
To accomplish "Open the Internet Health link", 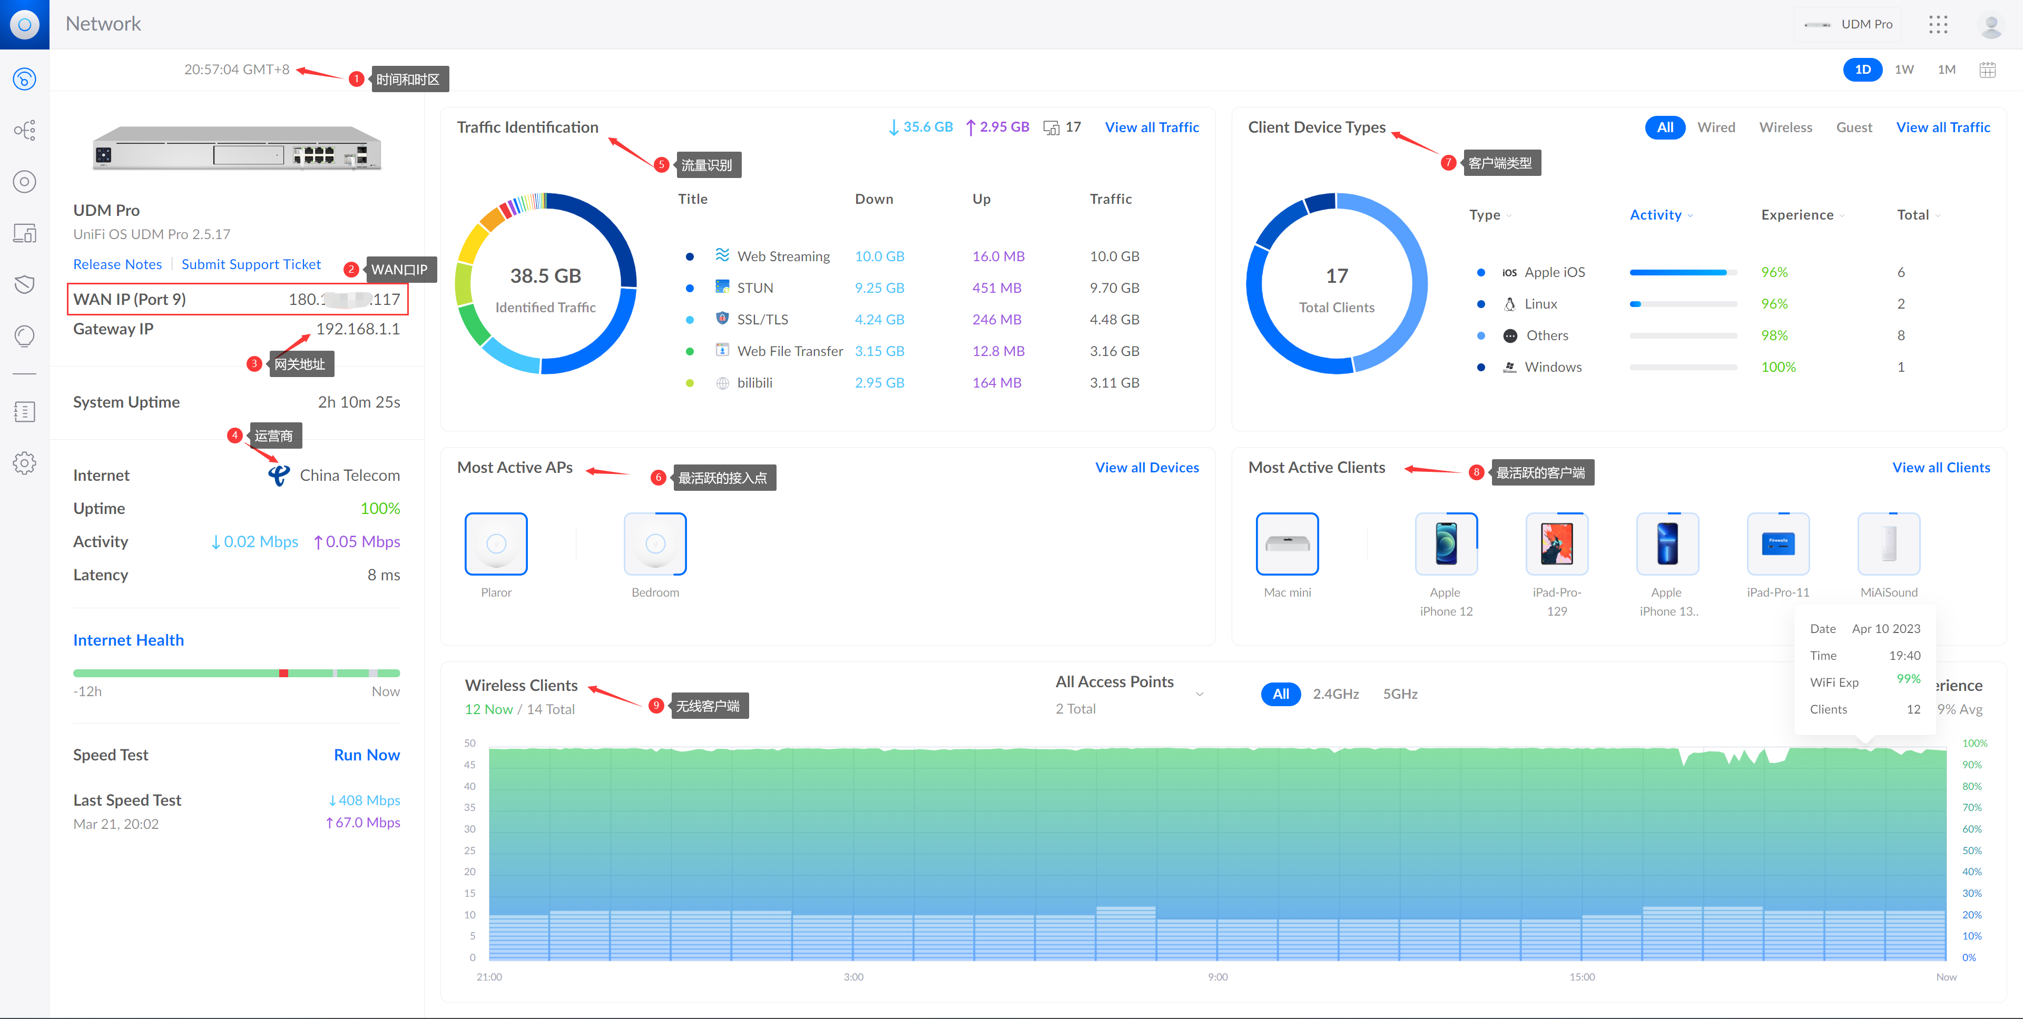I will click(x=128, y=640).
